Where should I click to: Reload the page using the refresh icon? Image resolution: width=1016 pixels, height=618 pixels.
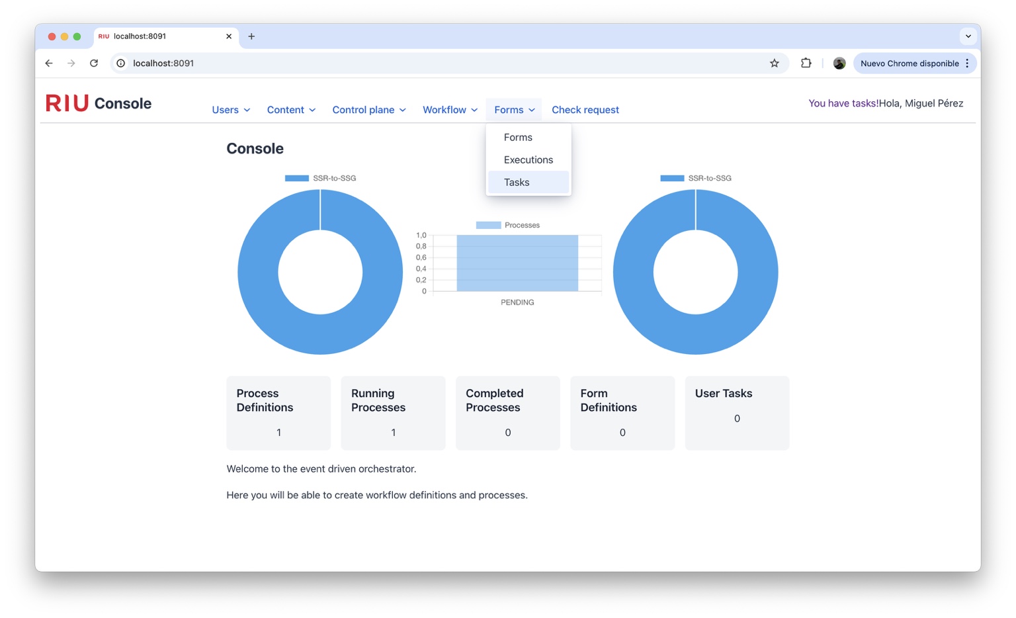[x=94, y=63]
